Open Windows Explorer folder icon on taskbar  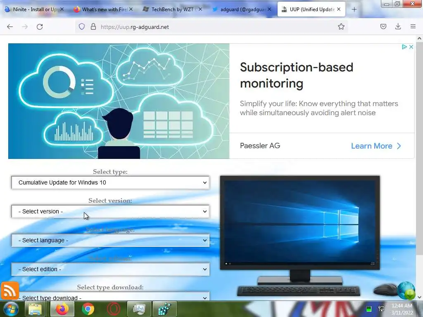pyautogui.click(x=35, y=309)
